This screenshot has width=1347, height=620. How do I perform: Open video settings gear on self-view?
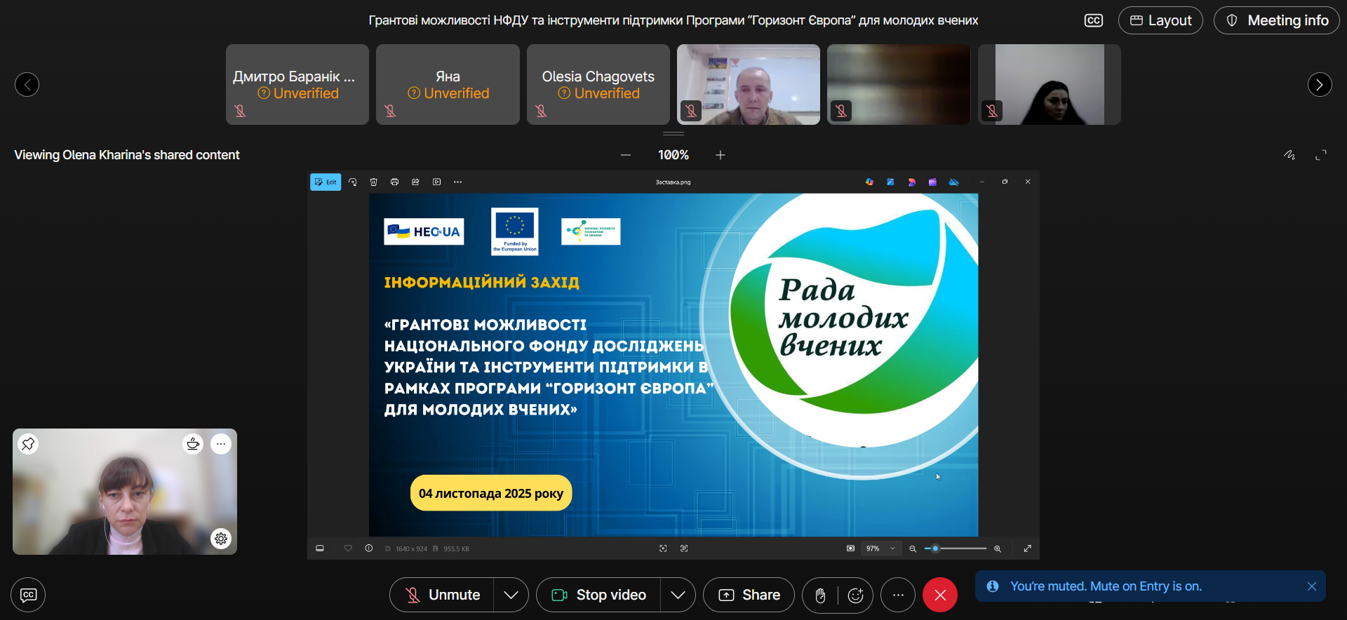[x=221, y=539]
